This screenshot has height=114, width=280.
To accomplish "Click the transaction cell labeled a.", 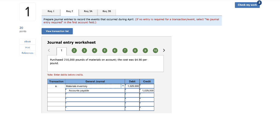I will coord(56,86).
